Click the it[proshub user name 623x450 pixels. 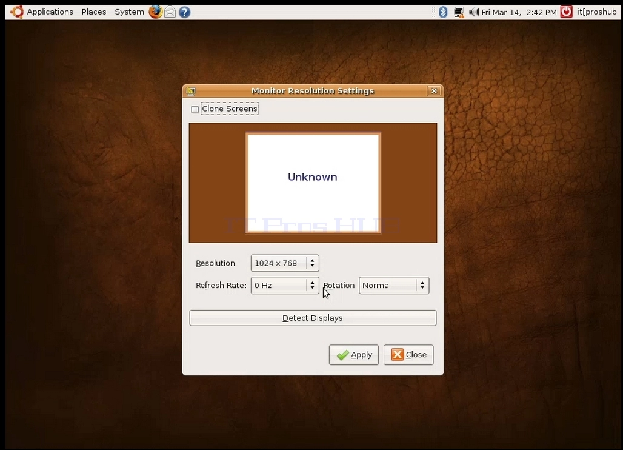click(x=597, y=12)
